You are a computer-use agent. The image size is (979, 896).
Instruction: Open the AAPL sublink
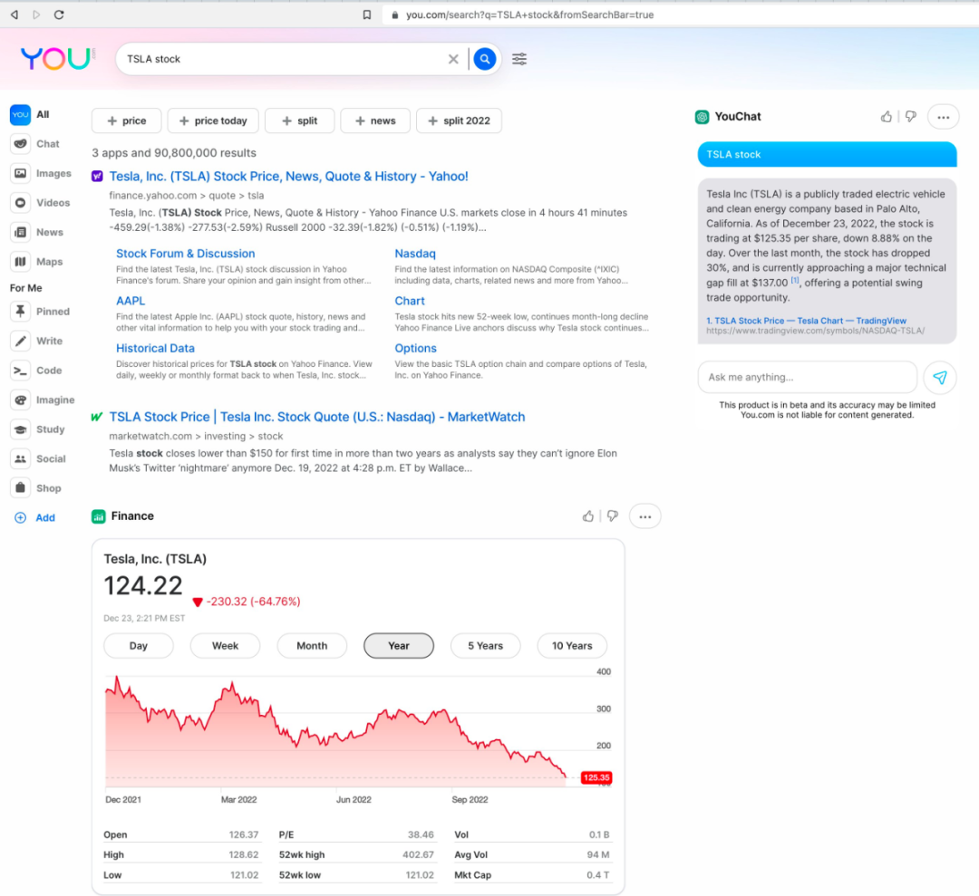[131, 301]
